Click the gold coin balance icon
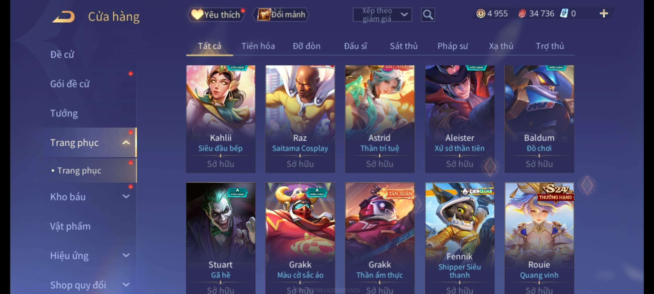 click(x=481, y=13)
